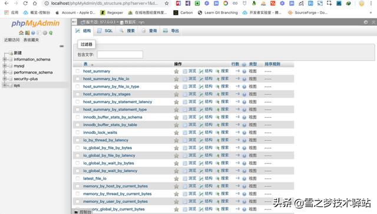Click help icon beside 行数 header
This screenshot has height=214, width=377.
pos(244,64)
